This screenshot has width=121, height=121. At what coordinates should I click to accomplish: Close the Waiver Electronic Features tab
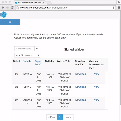43,3
